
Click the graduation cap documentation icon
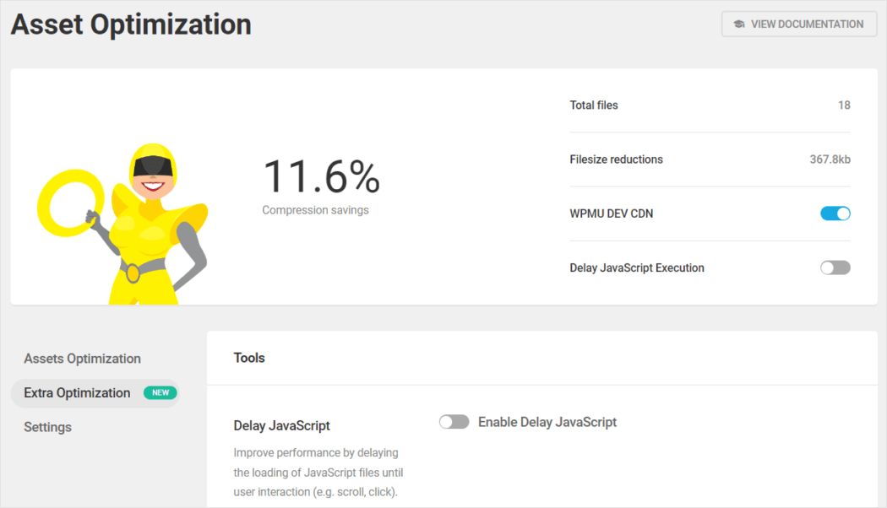point(739,24)
